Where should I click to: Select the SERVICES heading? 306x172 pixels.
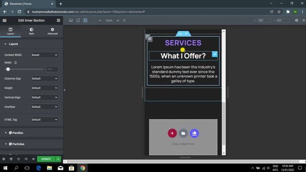point(183,43)
